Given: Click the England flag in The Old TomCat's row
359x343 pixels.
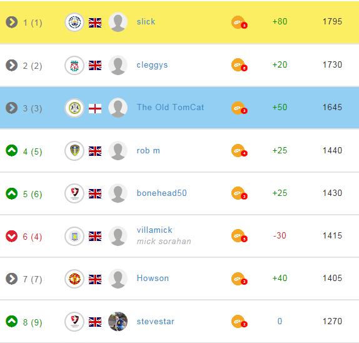Looking at the screenshot, I should pyautogui.click(x=95, y=109).
